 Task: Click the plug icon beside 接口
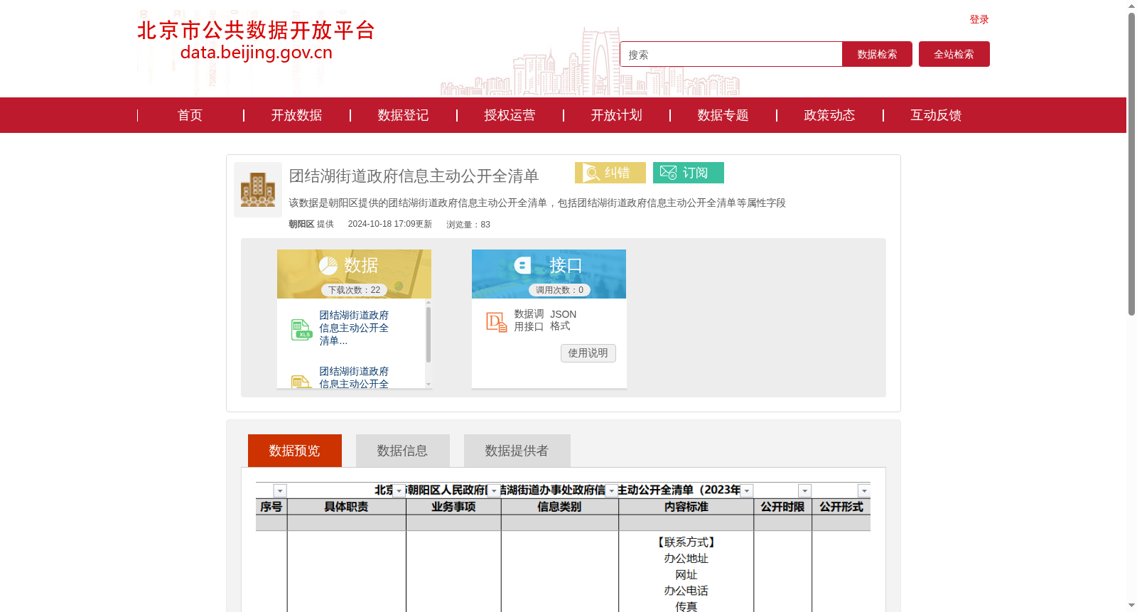[x=523, y=266]
